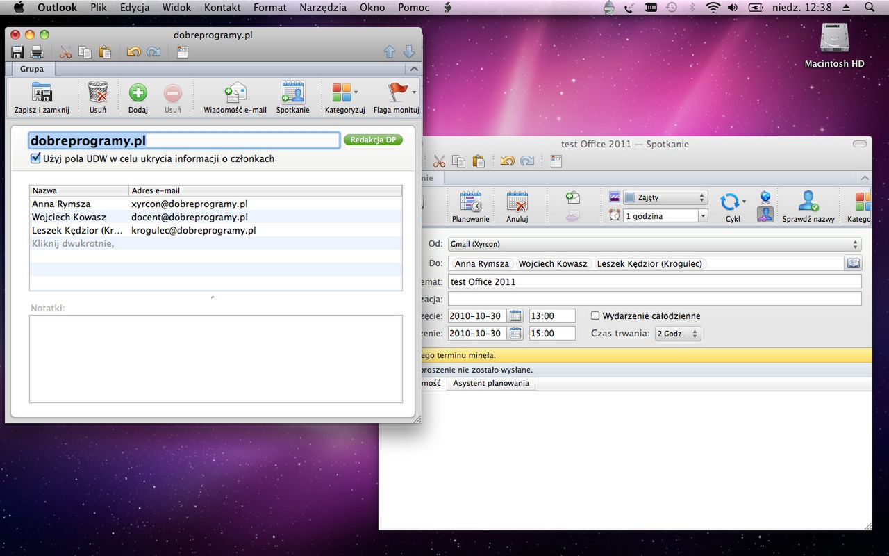This screenshot has height=556, width=889.
Task: Open the Edycja menu
Action: click(135, 8)
